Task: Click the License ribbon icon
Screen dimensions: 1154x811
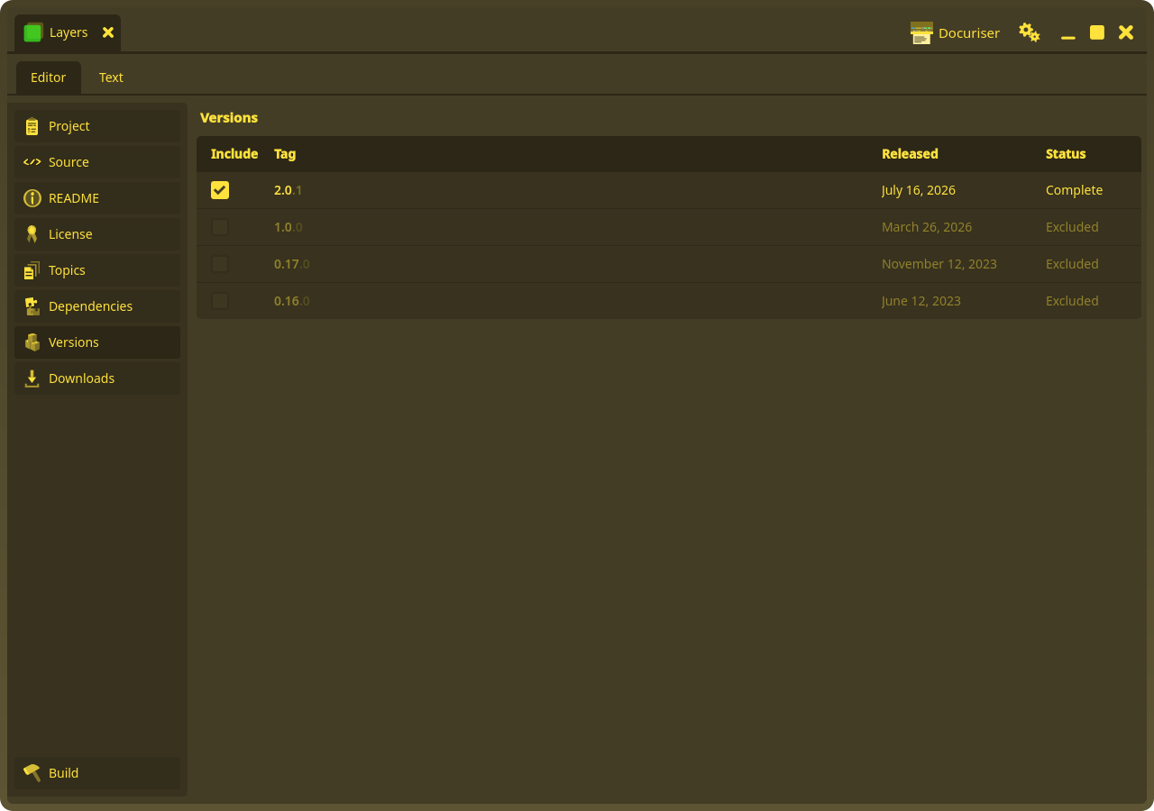Action: coord(32,234)
